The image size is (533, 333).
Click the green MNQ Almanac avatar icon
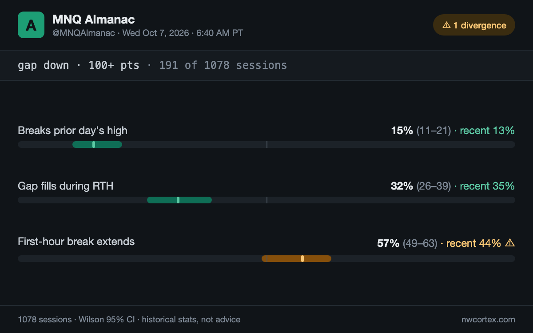coord(31,25)
